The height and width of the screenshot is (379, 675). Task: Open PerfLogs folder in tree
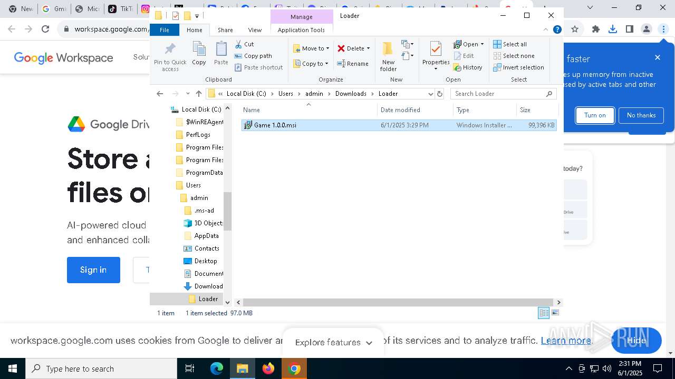[198, 135]
